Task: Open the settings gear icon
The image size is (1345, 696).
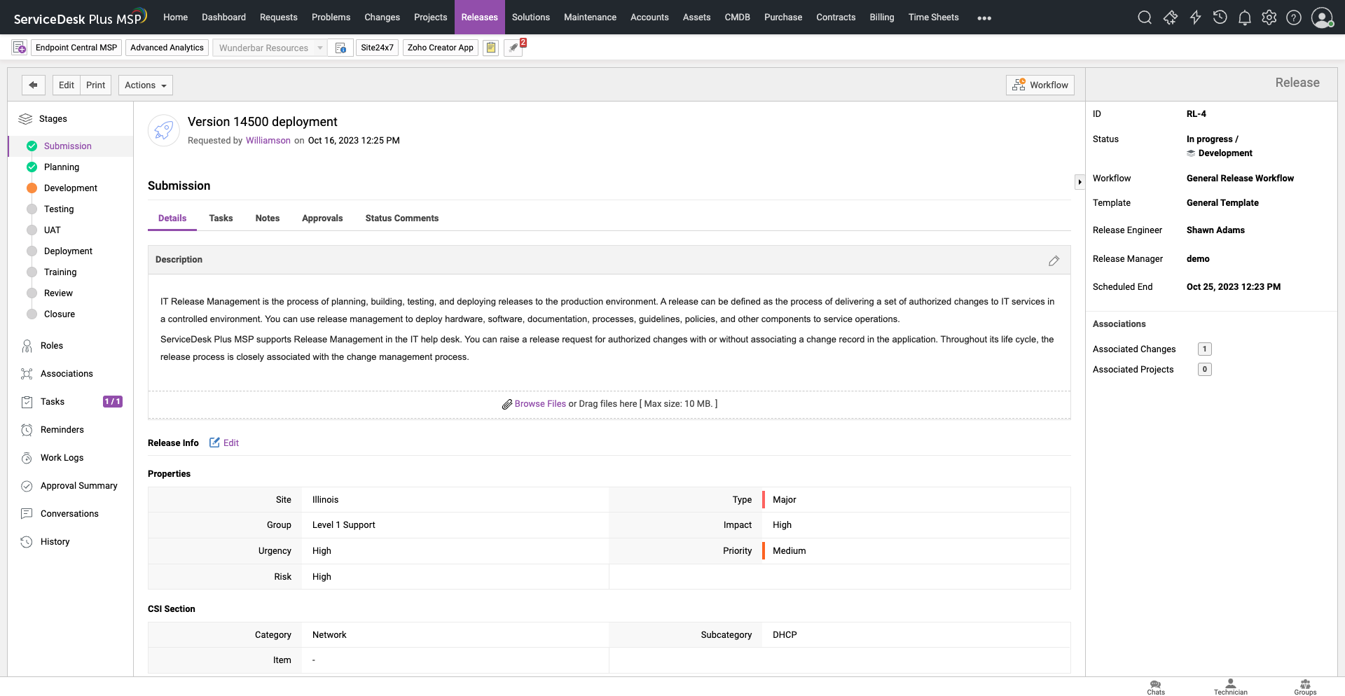Action: pyautogui.click(x=1269, y=17)
